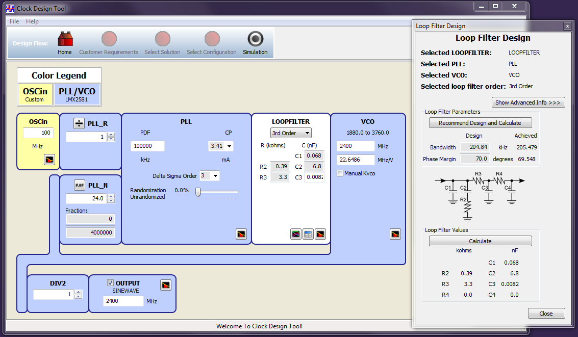Increase the PLL_R value
This screenshot has height=337, width=578.
(111, 135)
